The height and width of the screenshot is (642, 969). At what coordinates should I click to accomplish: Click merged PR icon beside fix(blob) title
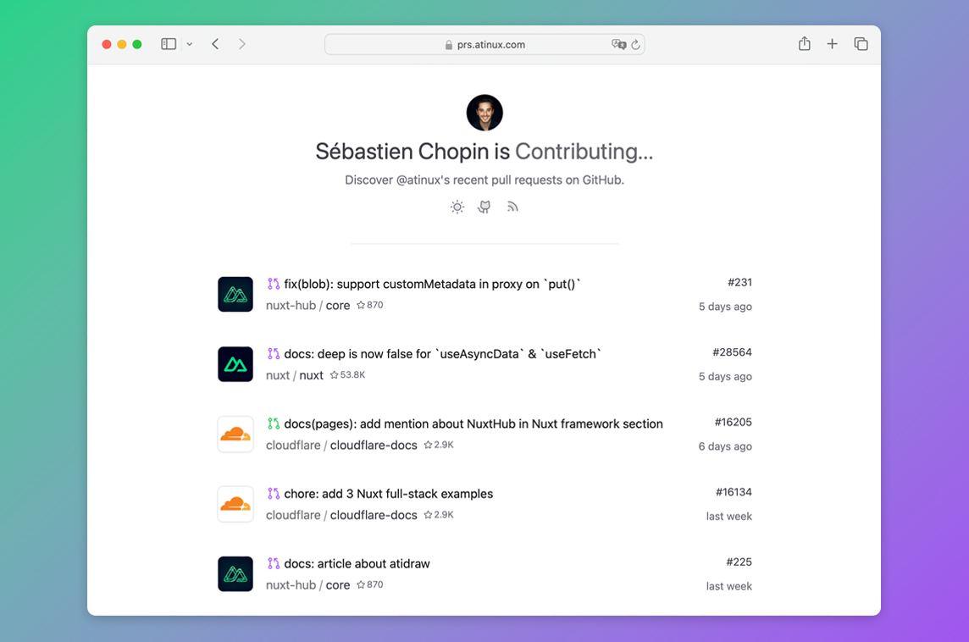[273, 284]
